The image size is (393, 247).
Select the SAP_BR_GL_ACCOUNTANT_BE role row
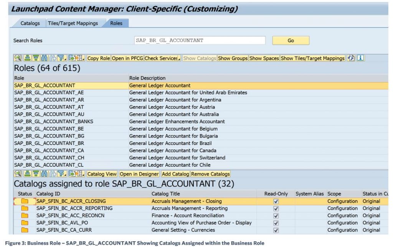(x=200, y=129)
